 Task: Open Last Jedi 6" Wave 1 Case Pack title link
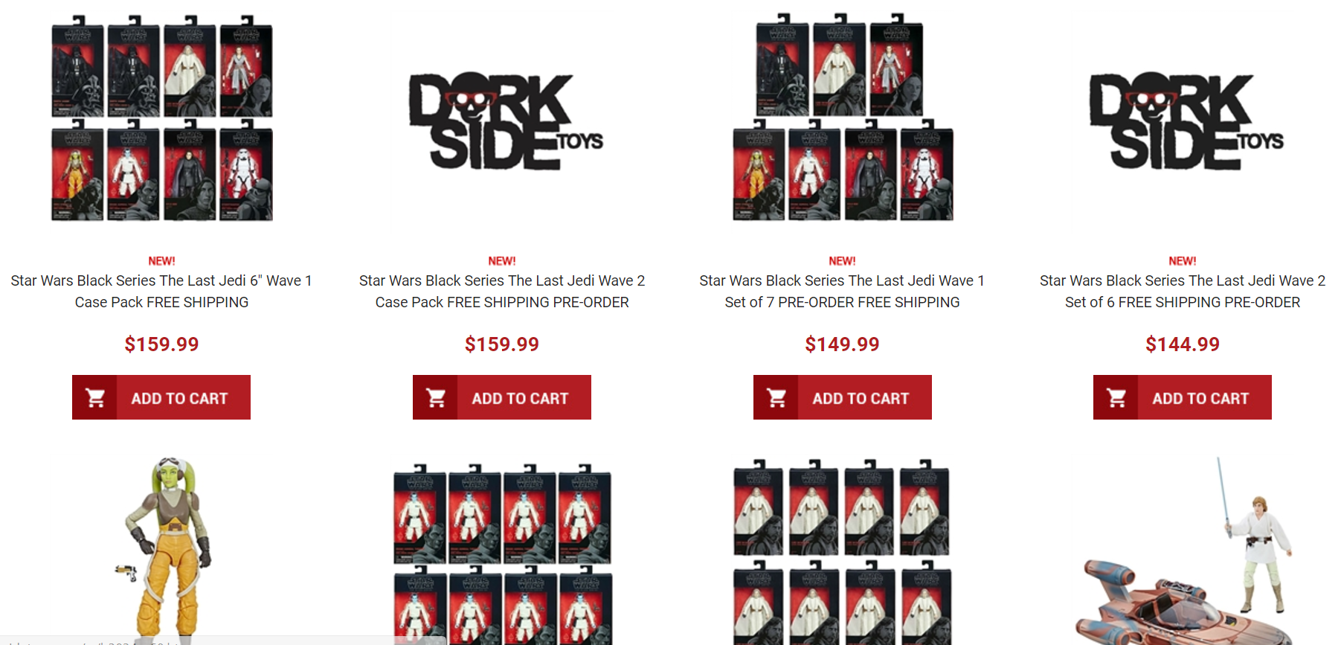[161, 291]
